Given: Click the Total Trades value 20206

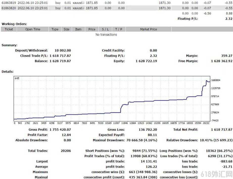Looking at the screenshot, I should pyautogui.click(x=66, y=151).
